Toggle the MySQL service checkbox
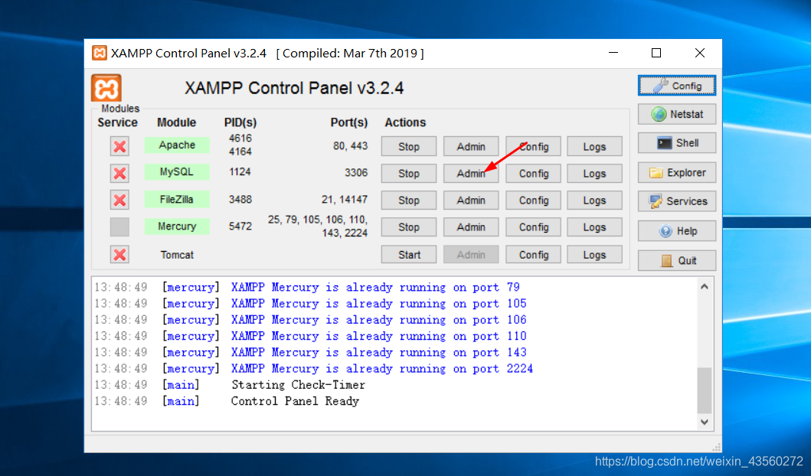The height and width of the screenshot is (476, 811). (x=119, y=173)
